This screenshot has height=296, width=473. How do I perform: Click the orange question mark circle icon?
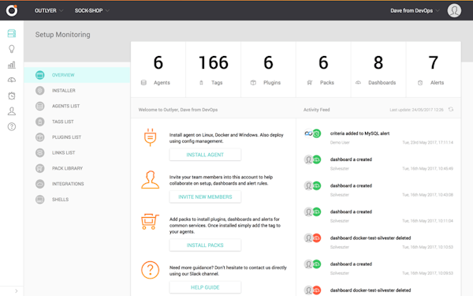point(150,270)
